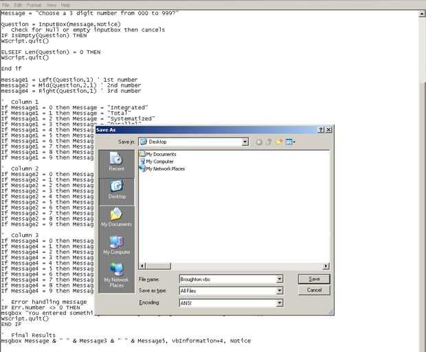Close the Save As dialog

coord(328,130)
